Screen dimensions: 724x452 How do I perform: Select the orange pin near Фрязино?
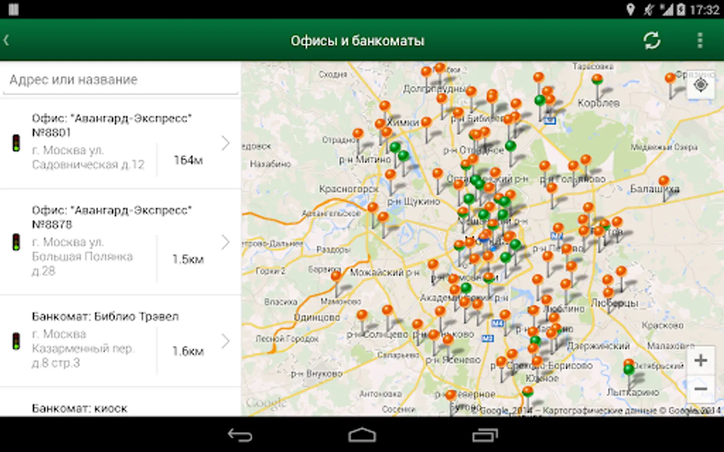(670, 78)
